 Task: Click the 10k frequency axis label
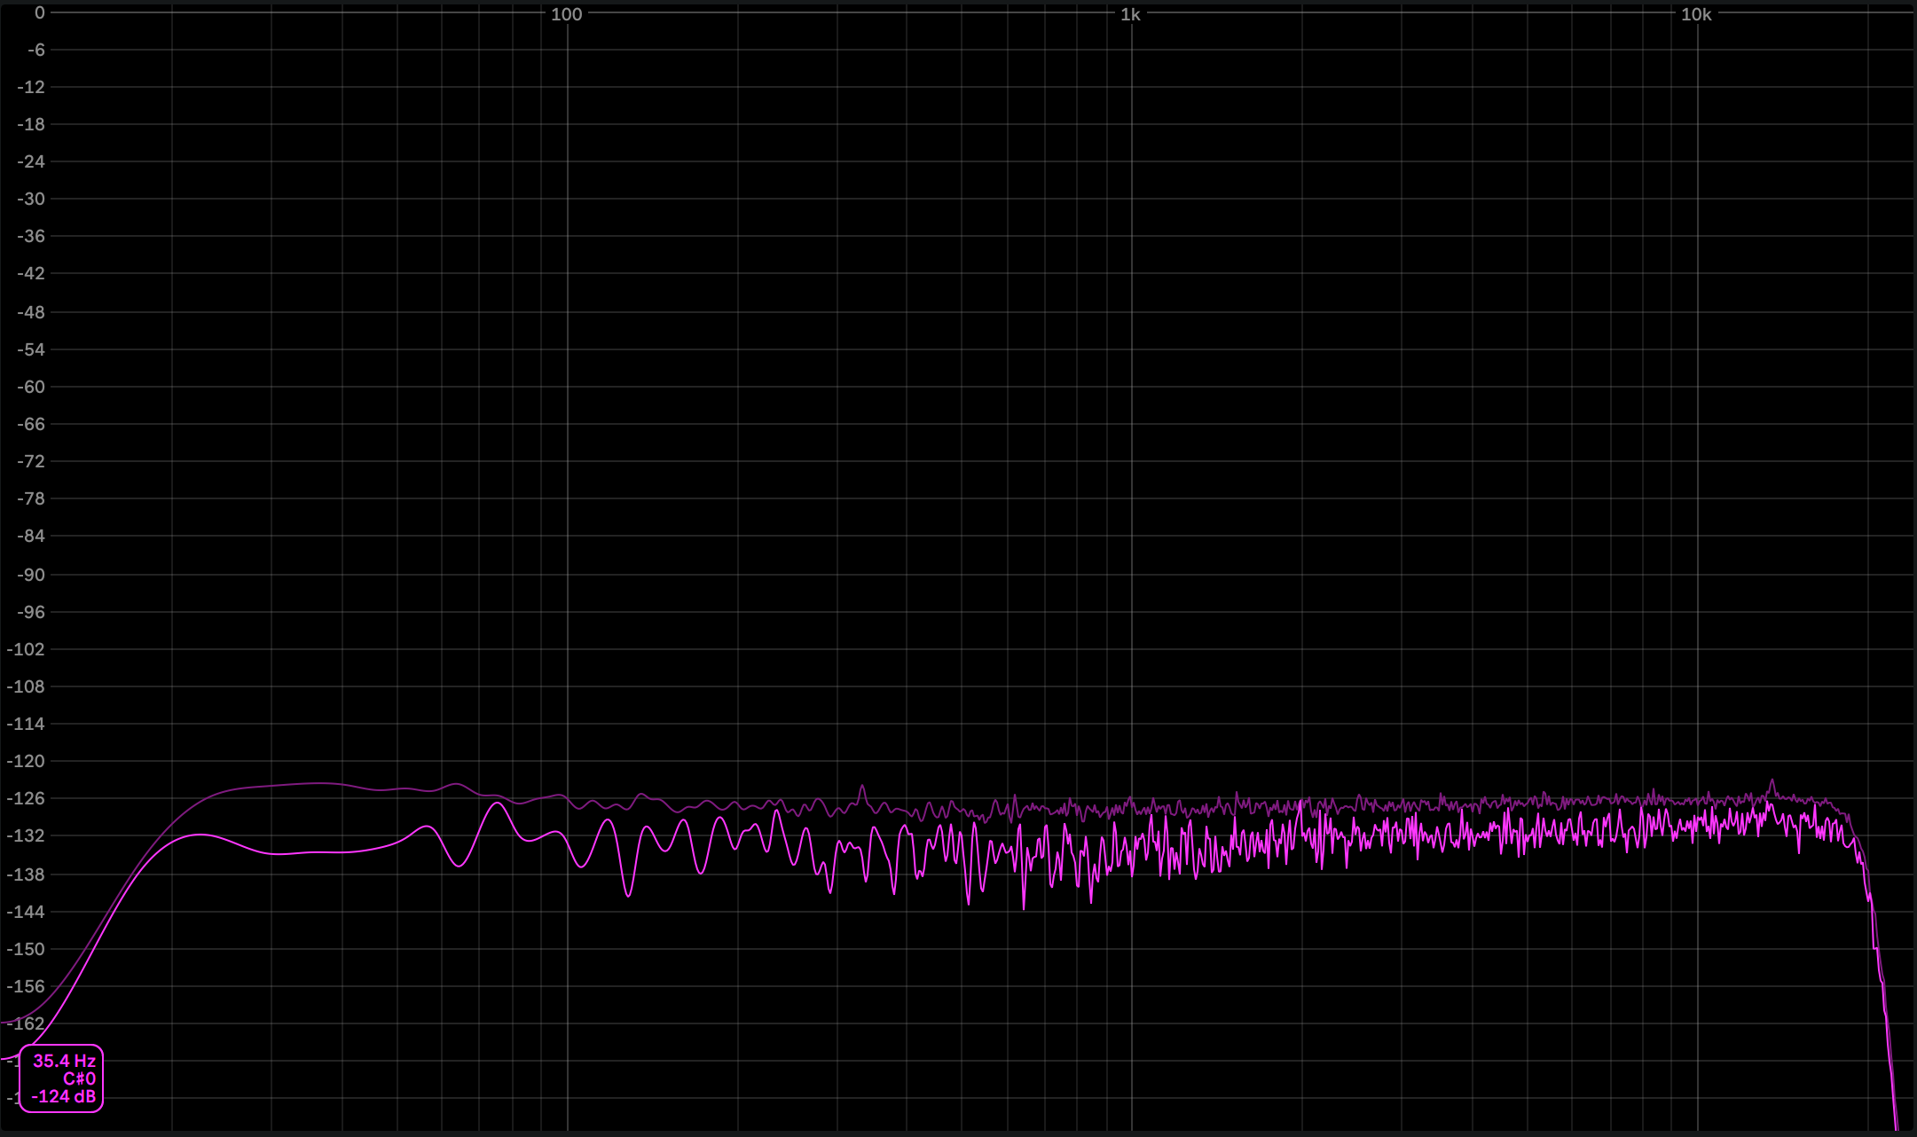click(x=1695, y=14)
